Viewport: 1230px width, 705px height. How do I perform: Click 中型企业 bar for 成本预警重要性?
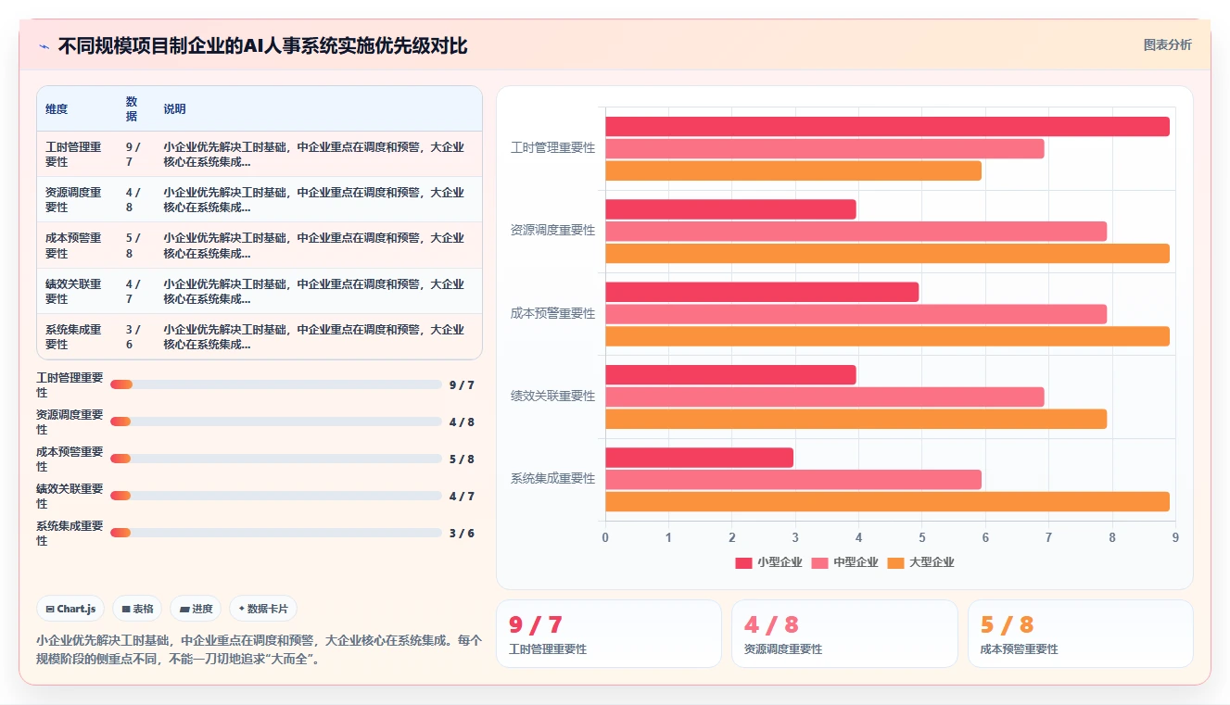[856, 314]
